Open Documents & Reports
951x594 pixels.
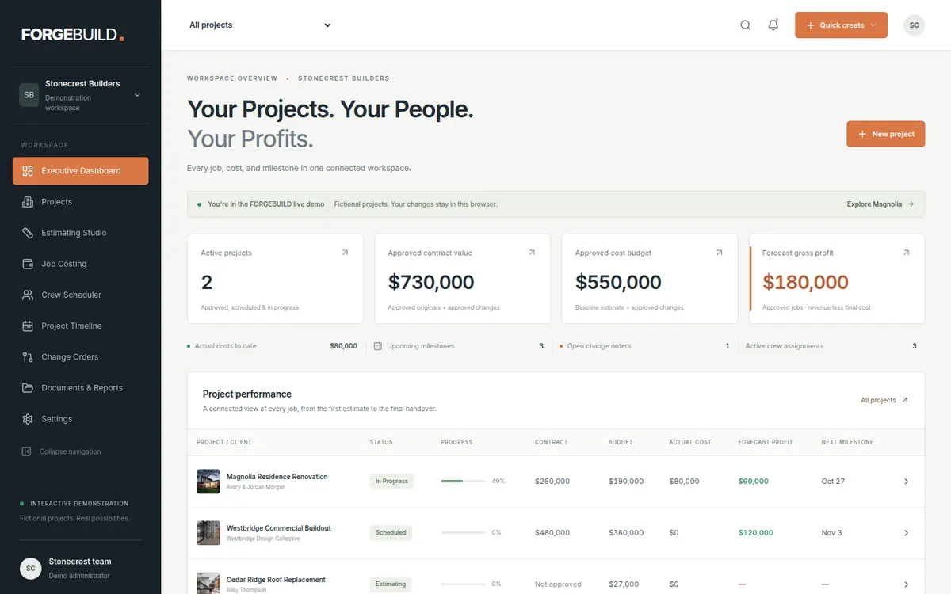pyautogui.click(x=80, y=388)
